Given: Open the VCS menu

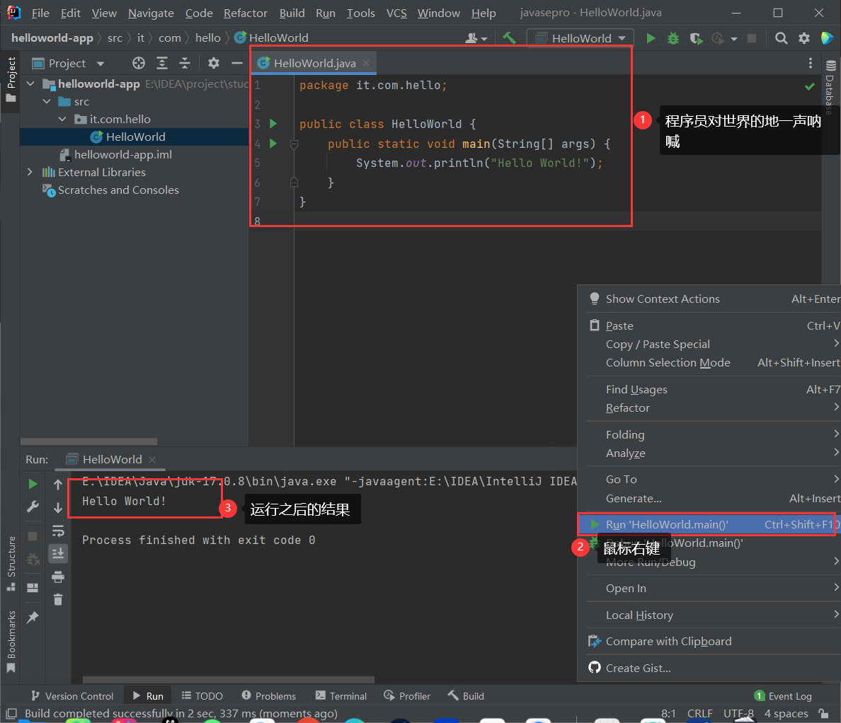Looking at the screenshot, I should click(x=396, y=13).
